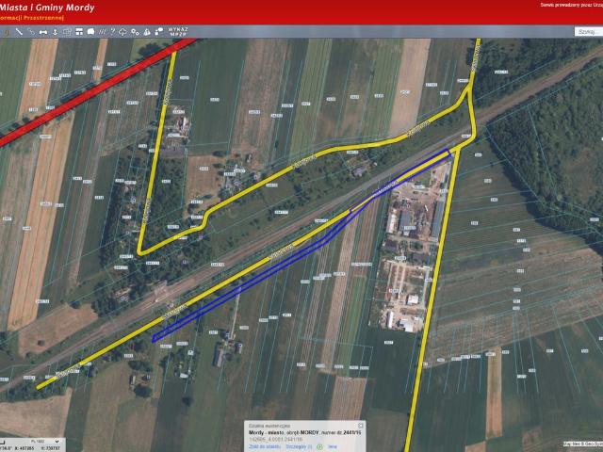Click the polyline drawing tool icon
Viewport: 603px width, 452px height.
point(31,32)
